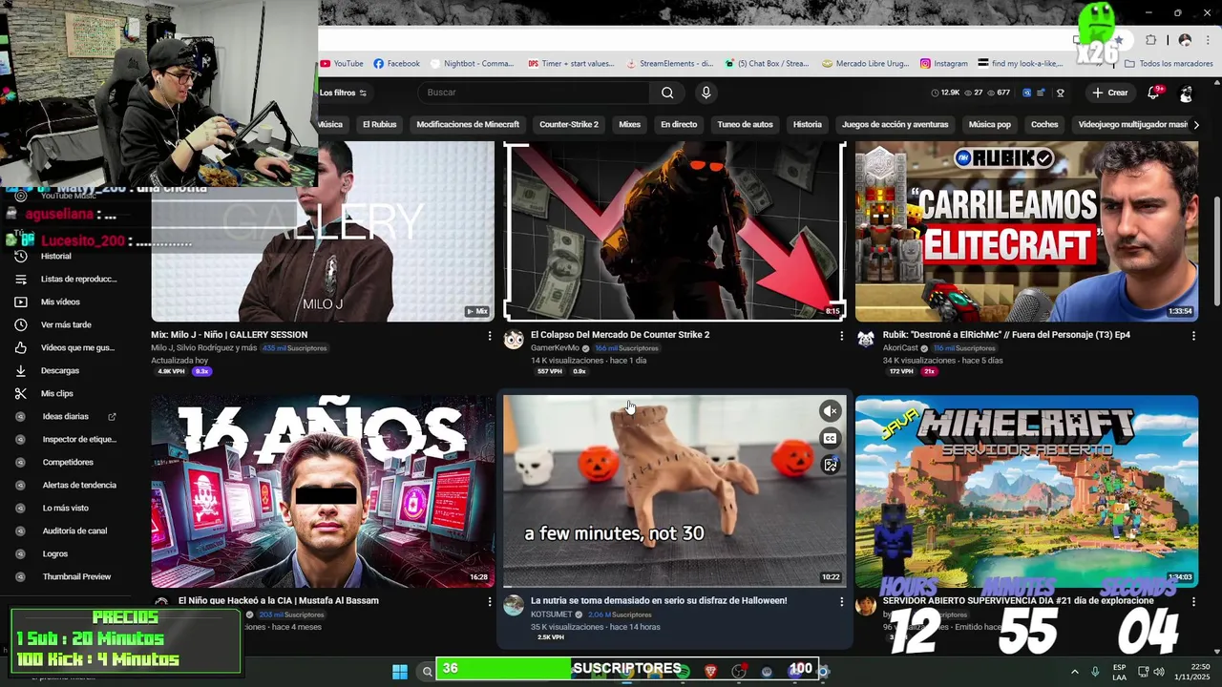
Task: Open options for Mix Milo J
Action: pyautogui.click(x=490, y=336)
